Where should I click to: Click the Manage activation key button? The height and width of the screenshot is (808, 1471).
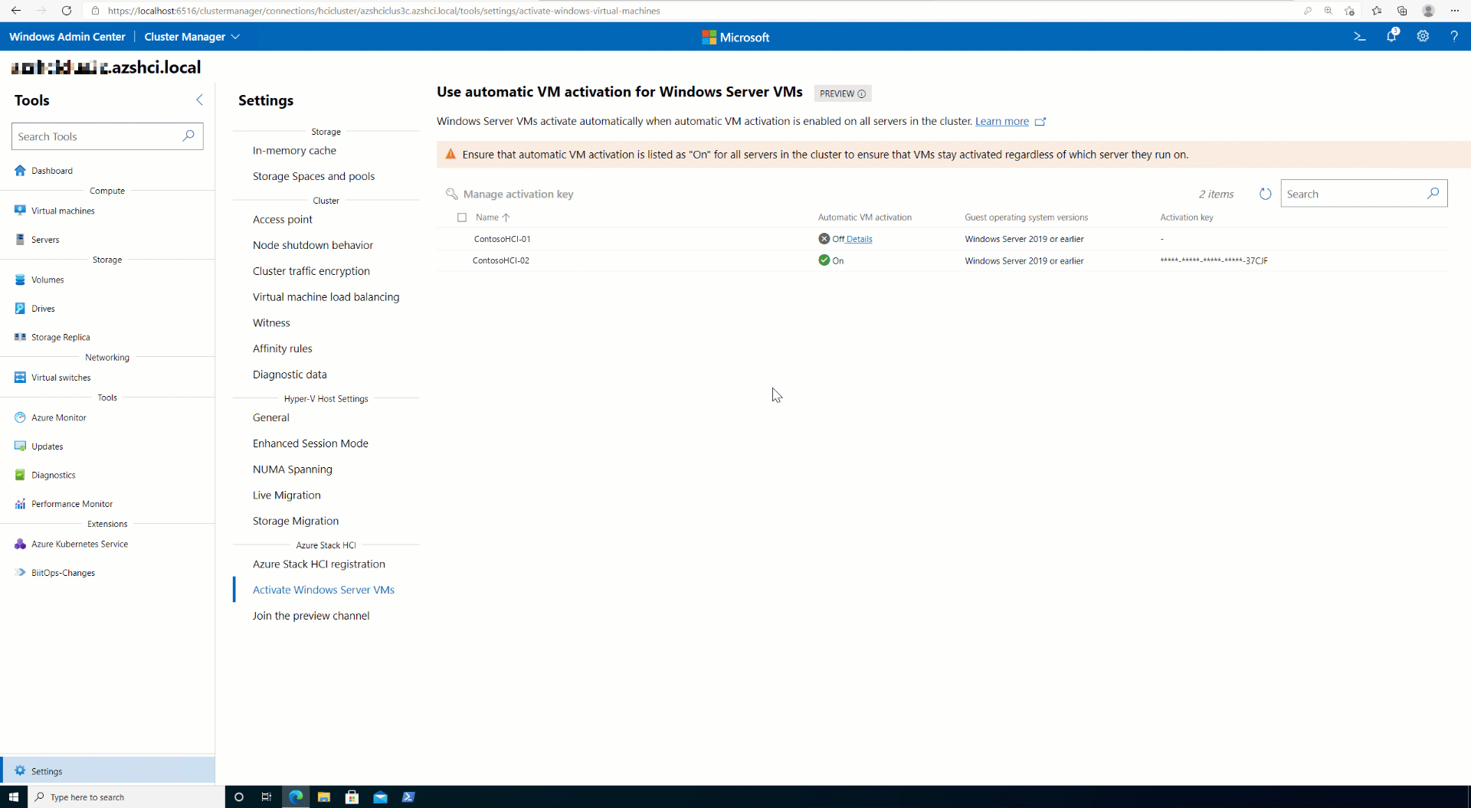pos(509,195)
